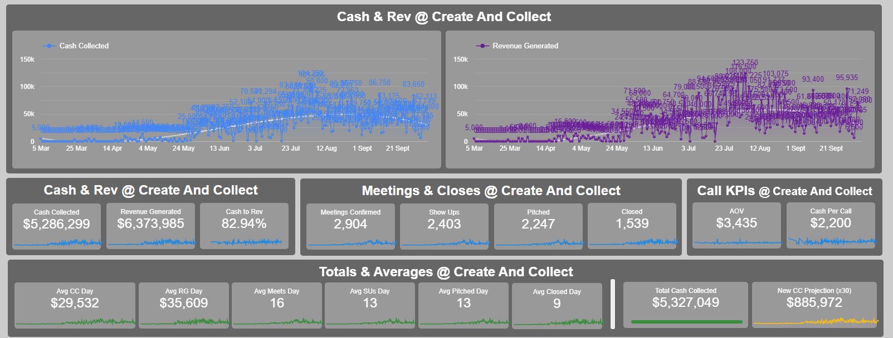The image size is (893, 338).
Task: Click the 12 Aug date in Revenue Generated chart
Action: point(760,148)
